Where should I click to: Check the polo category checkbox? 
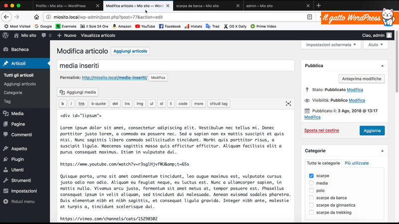tap(311, 191)
